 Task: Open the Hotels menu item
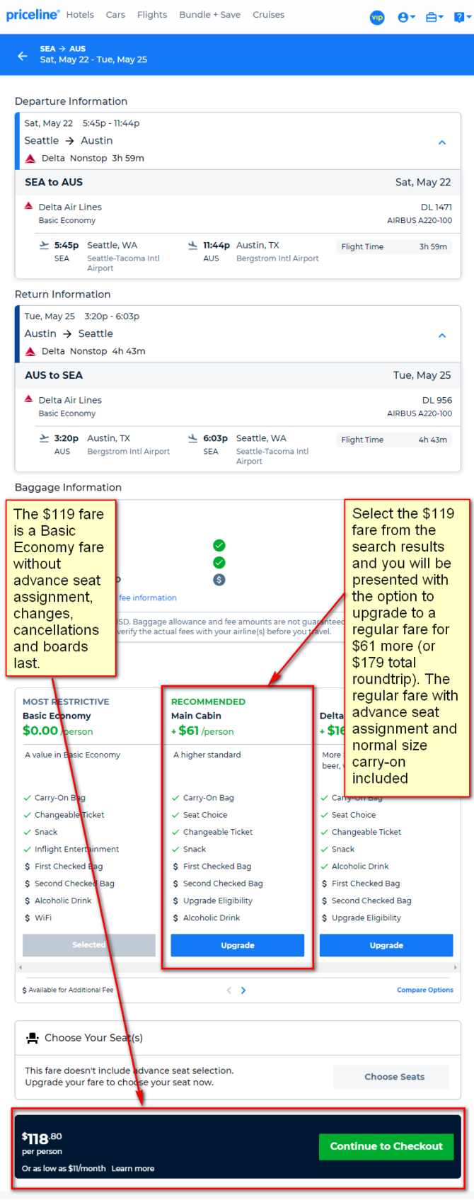80,15
